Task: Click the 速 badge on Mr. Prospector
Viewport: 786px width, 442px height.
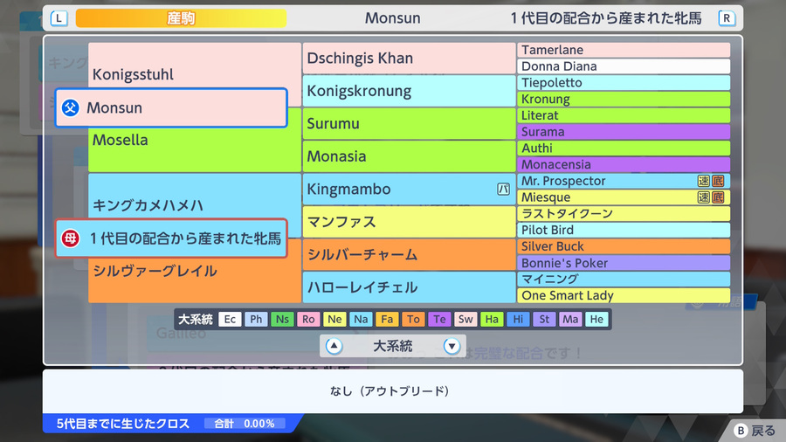Action: coord(704,181)
